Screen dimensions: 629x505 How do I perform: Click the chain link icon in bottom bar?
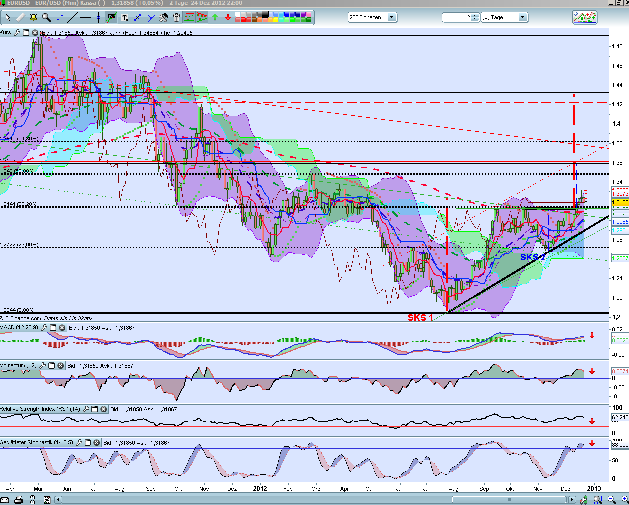[33, 500]
